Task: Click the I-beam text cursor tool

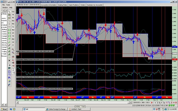Action: 13,70
